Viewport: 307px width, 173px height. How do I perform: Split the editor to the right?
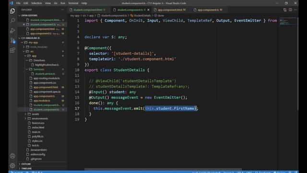pos(290,10)
